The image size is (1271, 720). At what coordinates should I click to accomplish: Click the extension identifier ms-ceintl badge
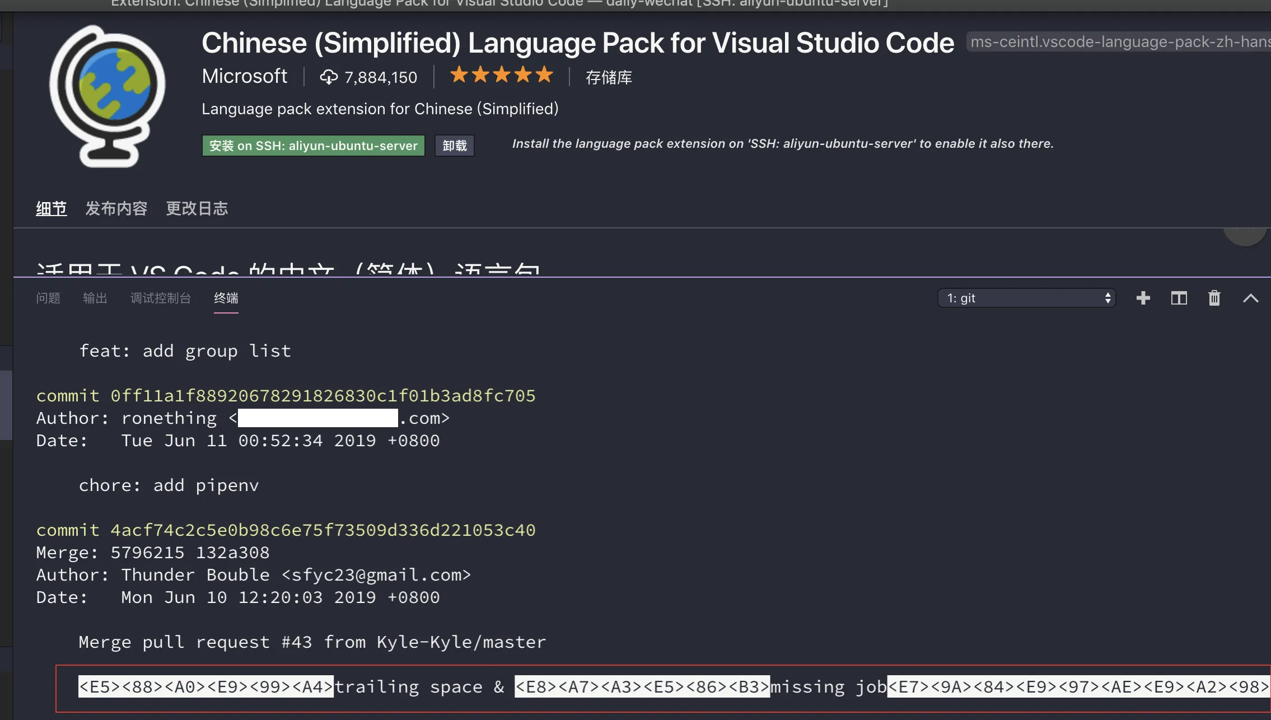pos(1119,42)
